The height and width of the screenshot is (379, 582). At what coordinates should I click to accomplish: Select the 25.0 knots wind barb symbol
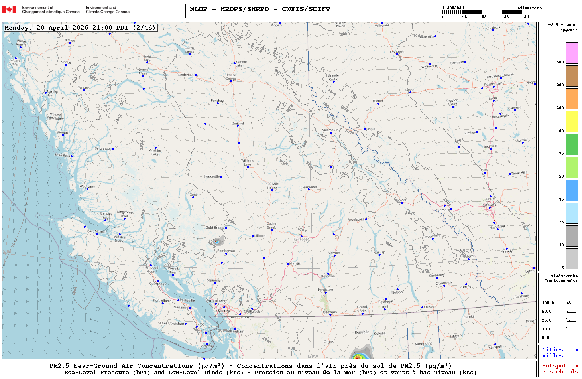point(571,320)
